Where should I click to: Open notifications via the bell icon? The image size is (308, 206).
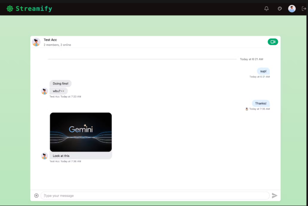pyautogui.click(x=266, y=9)
